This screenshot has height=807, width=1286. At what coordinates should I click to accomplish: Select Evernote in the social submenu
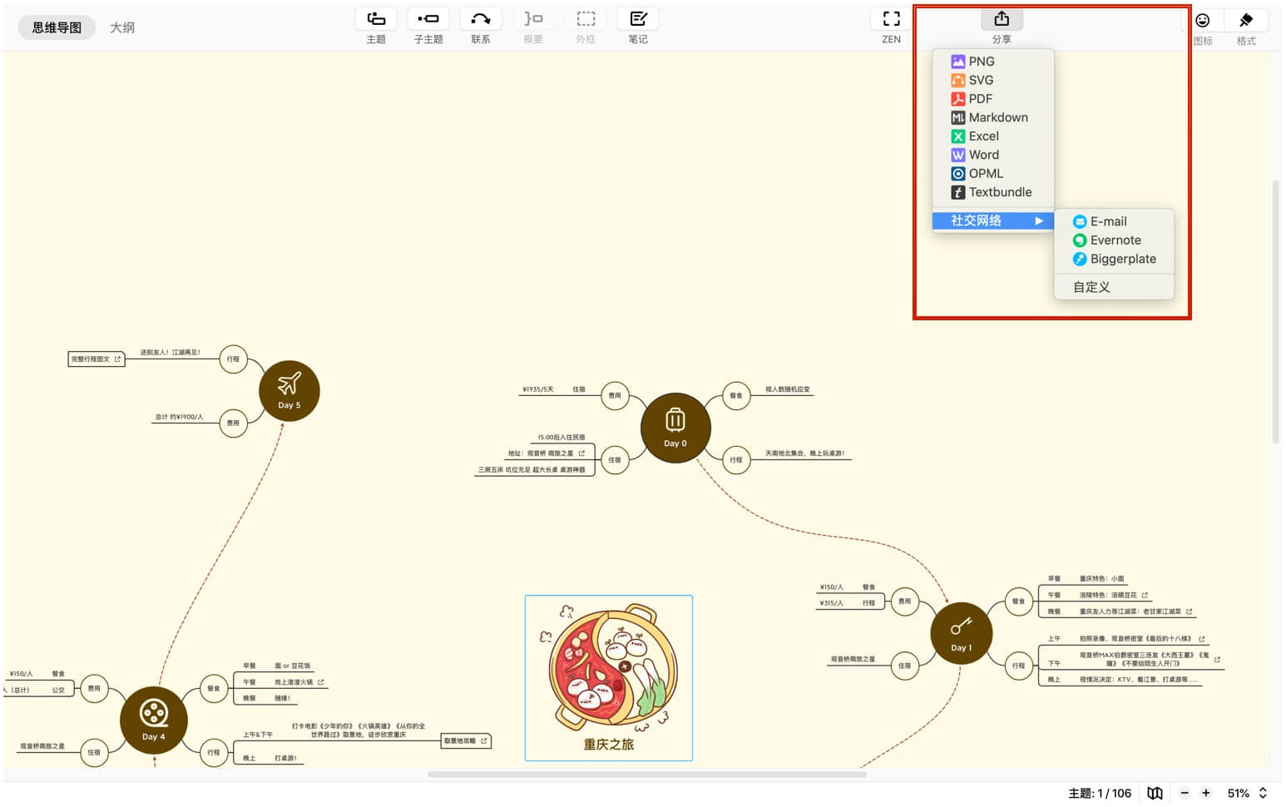1114,240
